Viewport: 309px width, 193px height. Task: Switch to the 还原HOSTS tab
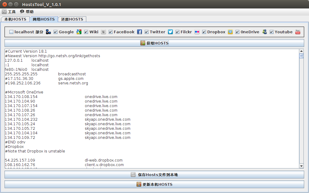[x=72, y=19]
